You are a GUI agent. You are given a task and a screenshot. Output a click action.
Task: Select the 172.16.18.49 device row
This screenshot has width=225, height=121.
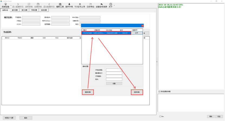(x=106, y=33)
